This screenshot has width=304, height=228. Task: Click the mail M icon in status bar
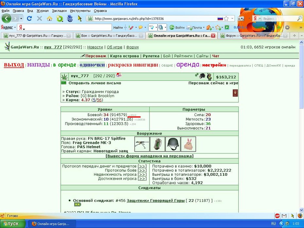coord(284,216)
